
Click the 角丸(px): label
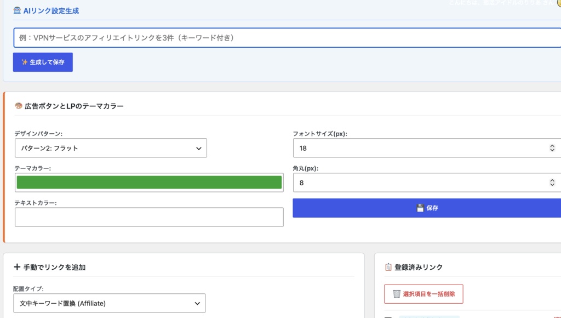[306, 168]
